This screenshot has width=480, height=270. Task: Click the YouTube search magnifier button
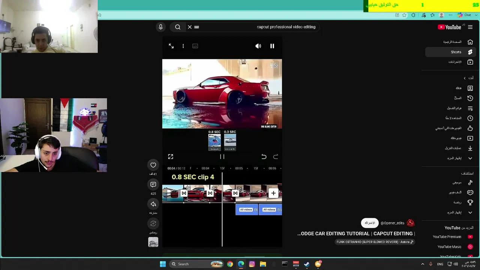[178, 27]
